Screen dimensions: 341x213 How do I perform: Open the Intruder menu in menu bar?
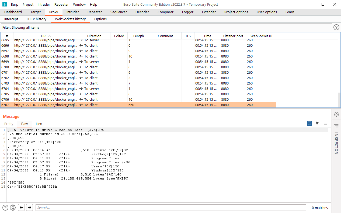pos(44,4)
